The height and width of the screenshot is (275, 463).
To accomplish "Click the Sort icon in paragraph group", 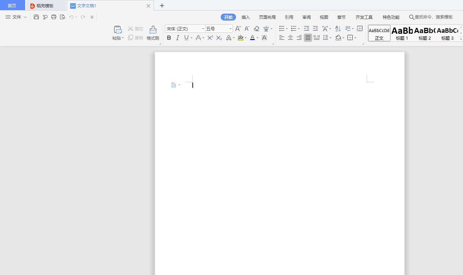I will tap(338, 29).
